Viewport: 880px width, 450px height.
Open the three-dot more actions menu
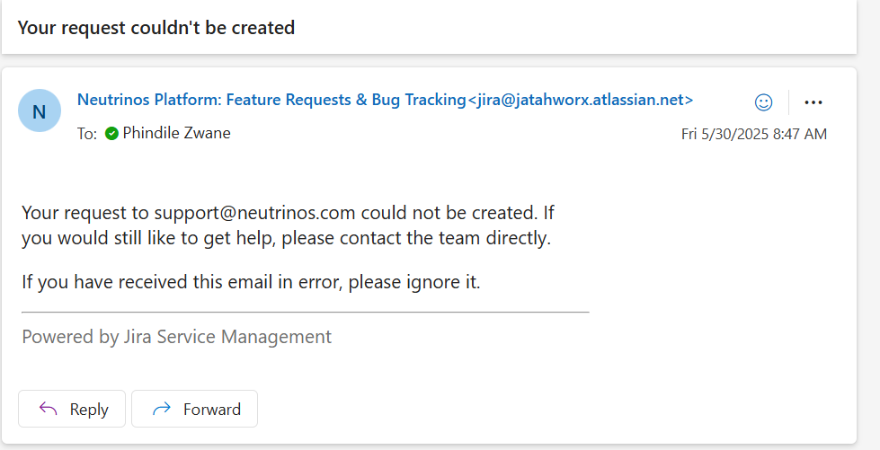point(813,102)
